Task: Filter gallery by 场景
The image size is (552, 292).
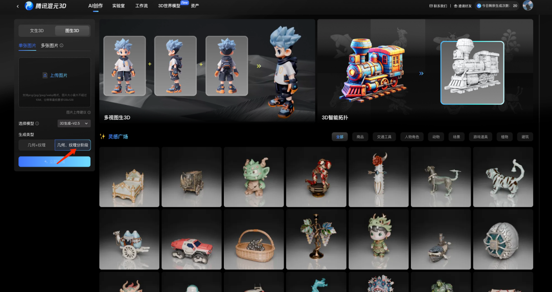Action: pos(456,137)
